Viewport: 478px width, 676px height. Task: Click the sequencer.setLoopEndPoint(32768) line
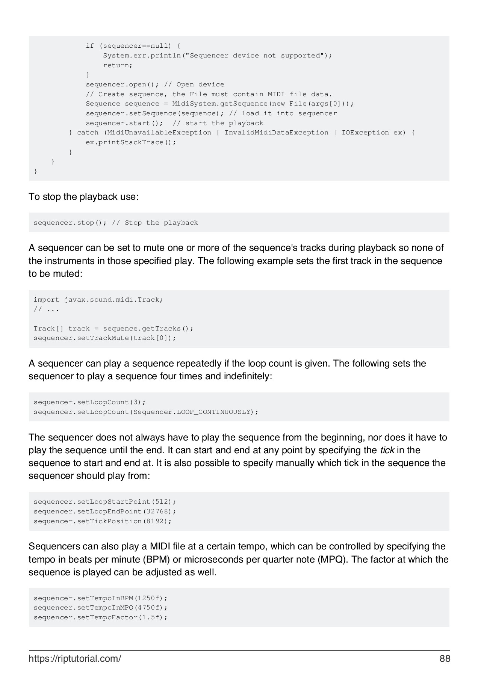click(x=105, y=512)
